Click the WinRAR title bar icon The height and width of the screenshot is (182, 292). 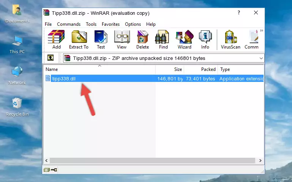[x=46, y=13]
